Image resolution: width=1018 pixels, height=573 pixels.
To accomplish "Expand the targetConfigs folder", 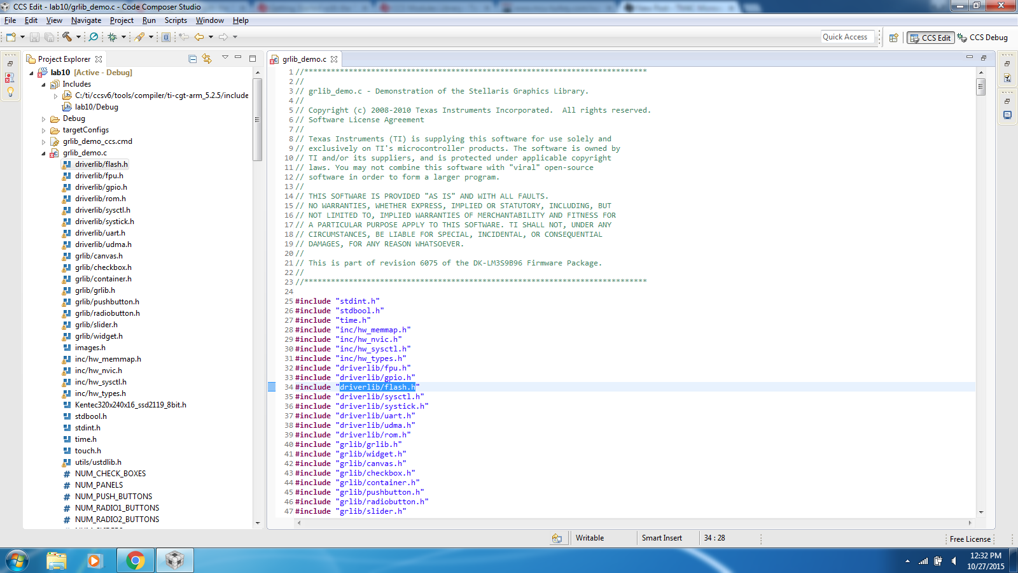I will [43, 131].
